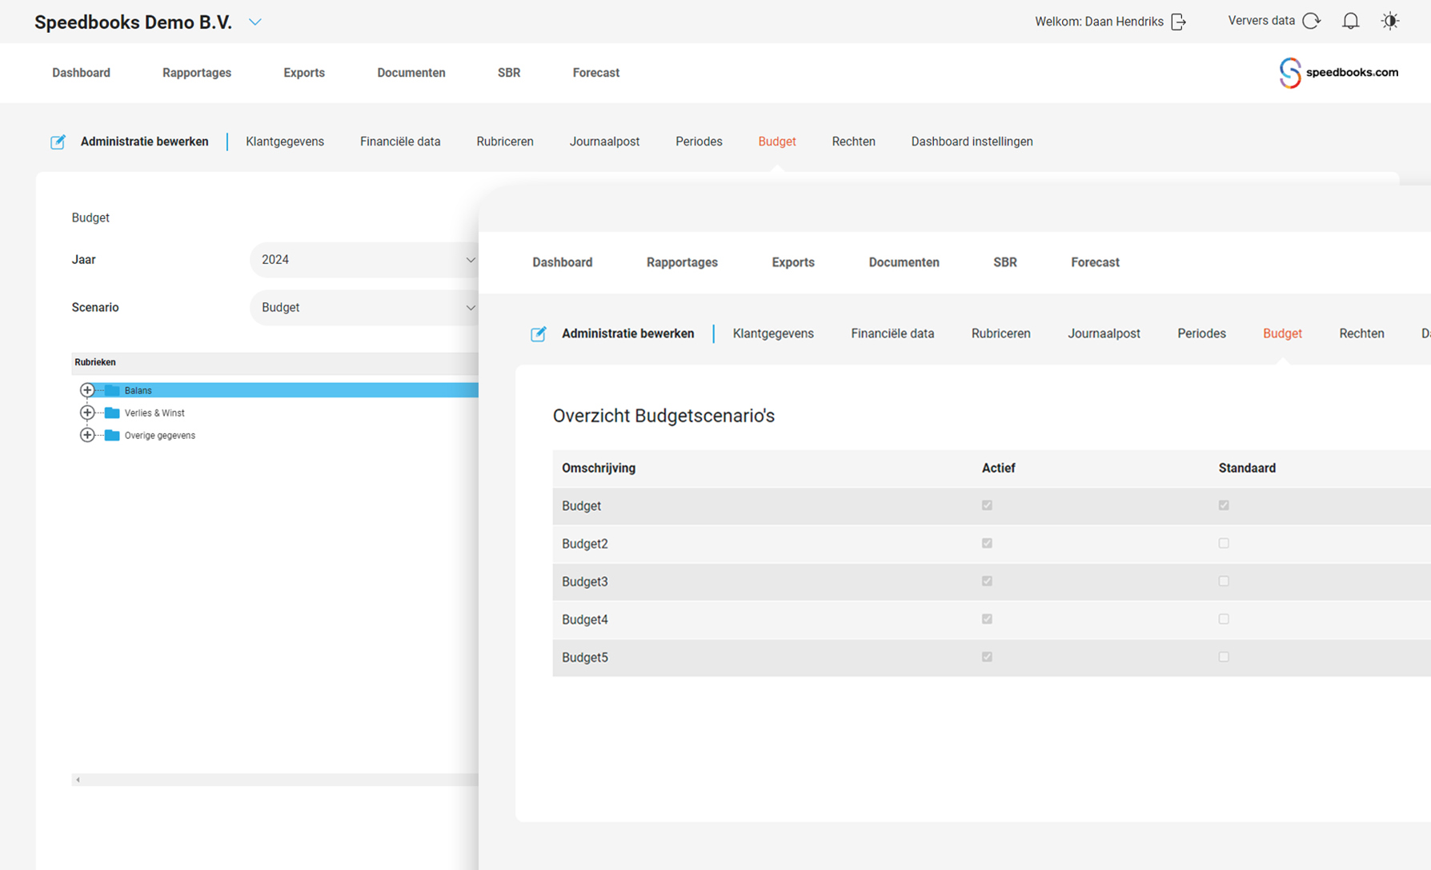Click the Overige gegevens folder icon
This screenshot has height=870, width=1431.
(x=112, y=436)
